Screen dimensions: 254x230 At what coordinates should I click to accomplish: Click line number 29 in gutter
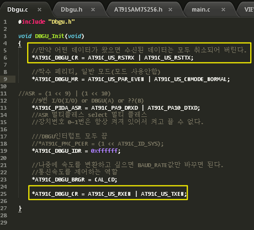point(4,223)
